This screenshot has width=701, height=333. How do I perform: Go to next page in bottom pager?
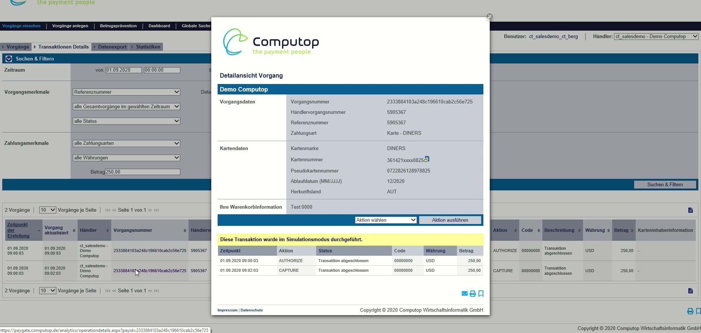pyautogui.click(x=150, y=291)
